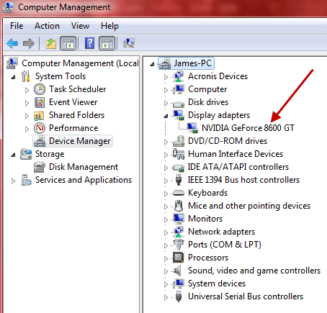Open the Action menu
Screen dimensions: 327x313
coord(47,26)
